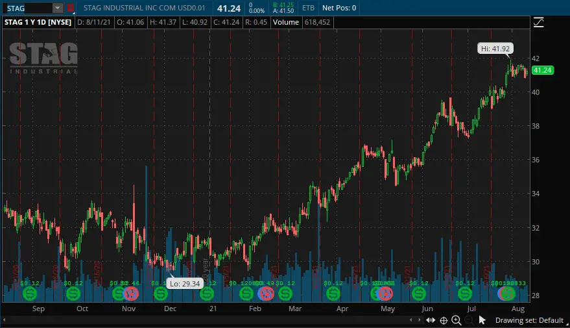Click the Mar label on time axis
This screenshot has width=570, height=328.
(x=295, y=309)
